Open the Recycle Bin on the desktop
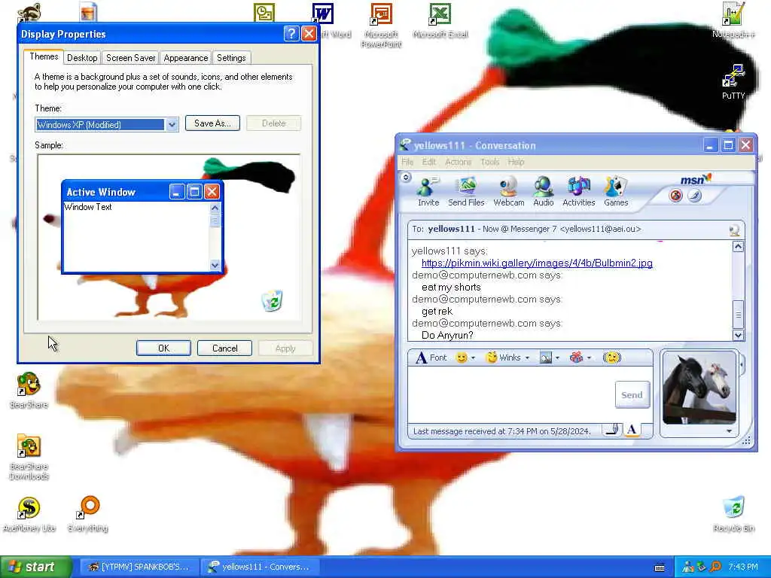Viewport: 771px width, 578px height. (733, 514)
